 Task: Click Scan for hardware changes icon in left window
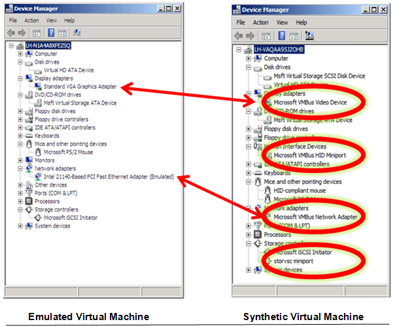coord(77,33)
